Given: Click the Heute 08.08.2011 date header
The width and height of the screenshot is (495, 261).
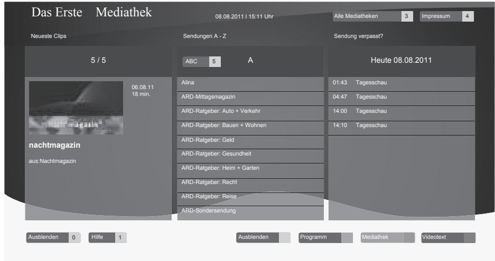Looking at the screenshot, I should pyautogui.click(x=401, y=60).
